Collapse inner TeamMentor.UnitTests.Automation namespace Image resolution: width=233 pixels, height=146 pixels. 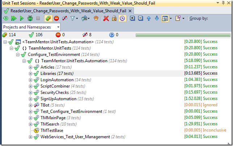click(x=24, y=61)
